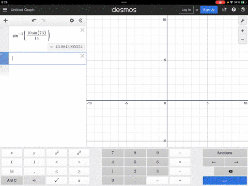Tap the decimal point key
Viewport: 248px width, 186px height.
click(x=135, y=180)
